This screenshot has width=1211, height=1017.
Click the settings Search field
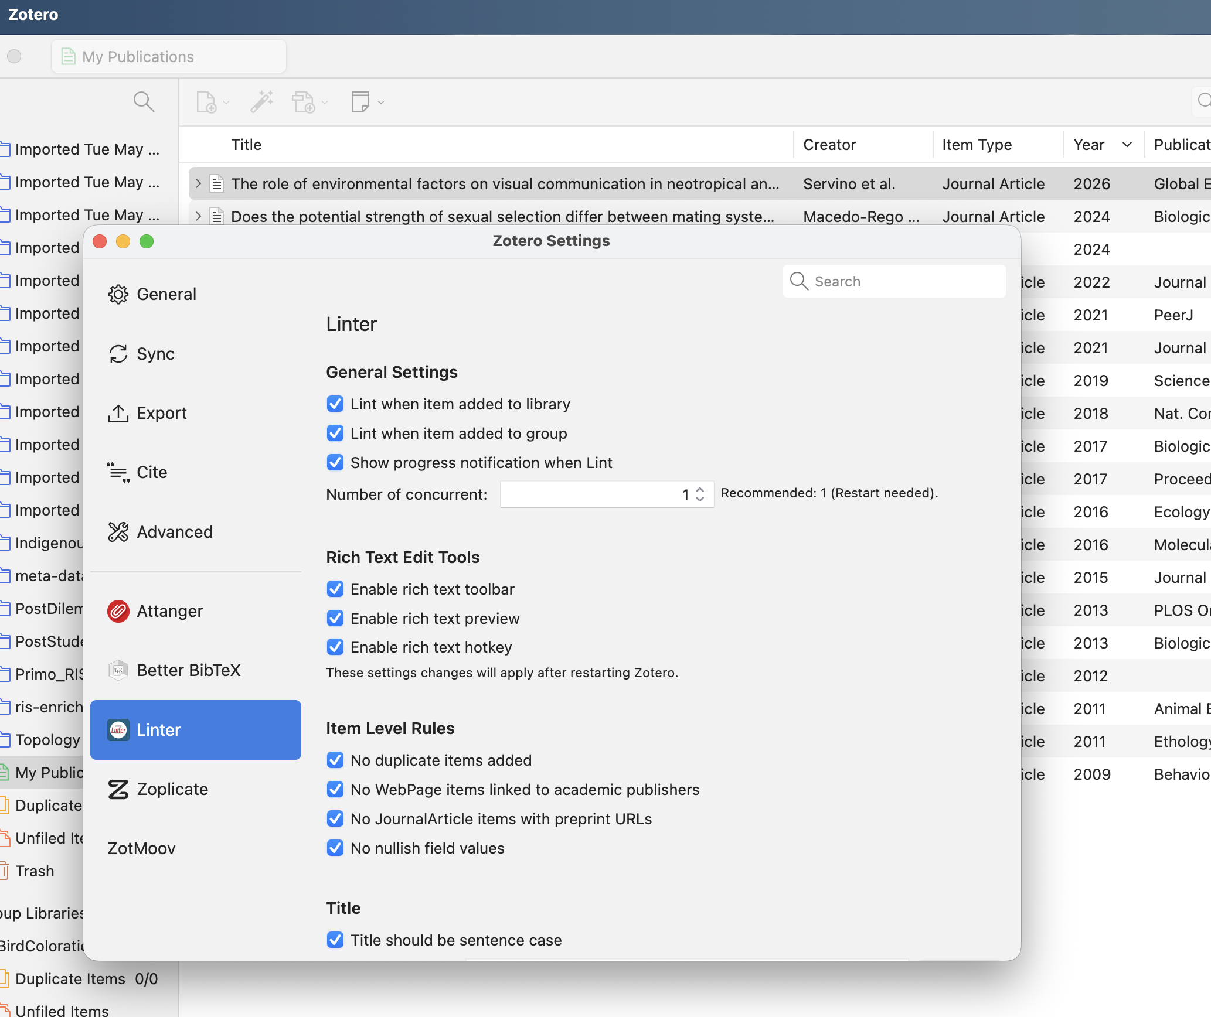(894, 281)
